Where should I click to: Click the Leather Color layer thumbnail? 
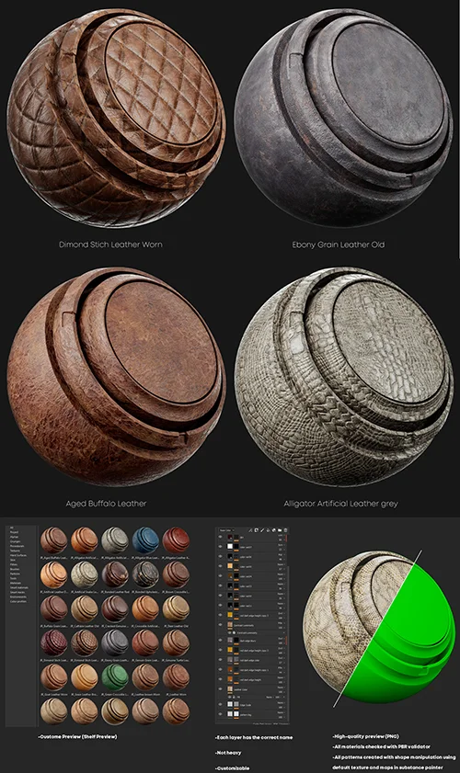click(x=230, y=688)
